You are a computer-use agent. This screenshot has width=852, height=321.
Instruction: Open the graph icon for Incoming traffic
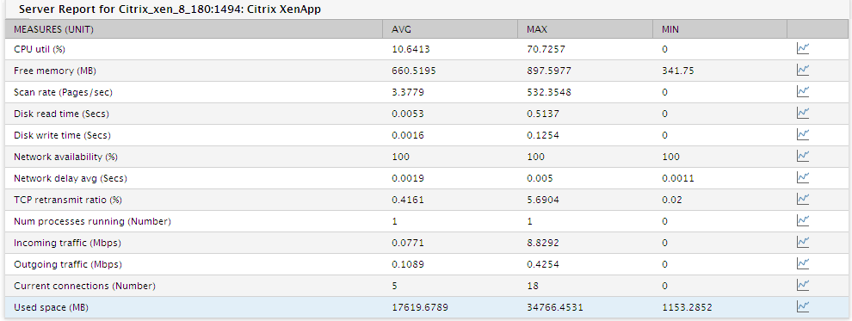pyautogui.click(x=803, y=242)
